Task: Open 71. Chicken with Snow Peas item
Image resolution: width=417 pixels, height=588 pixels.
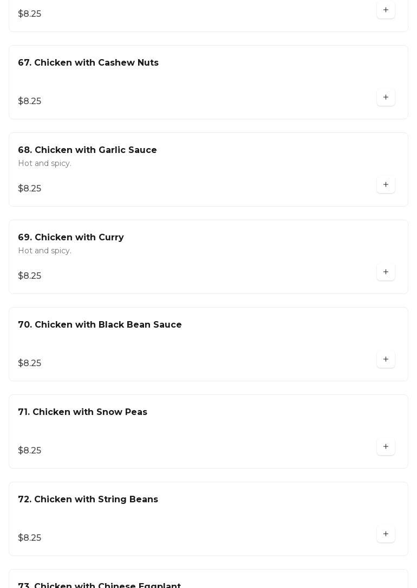Action: tap(82, 412)
